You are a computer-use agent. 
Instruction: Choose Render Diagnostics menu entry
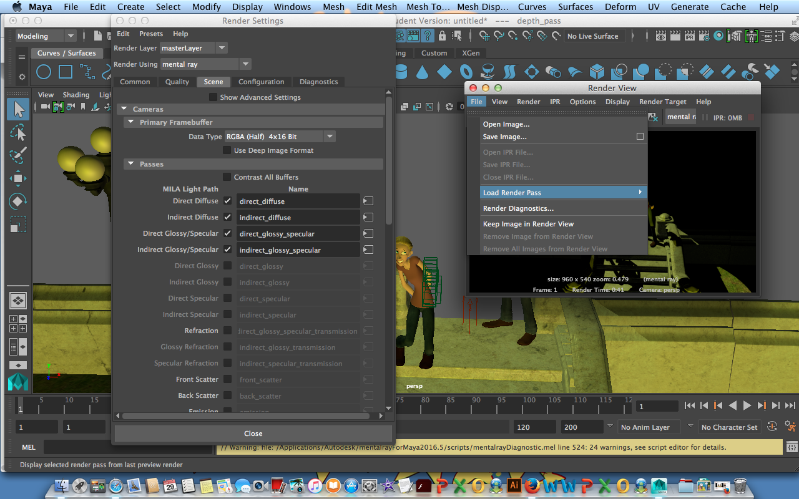coord(518,208)
